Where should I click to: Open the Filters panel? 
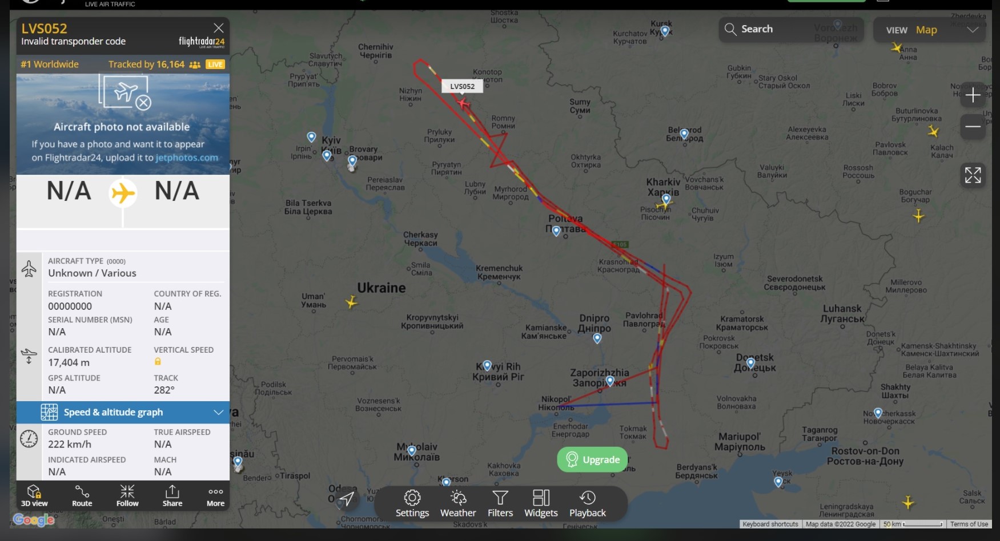pos(500,503)
